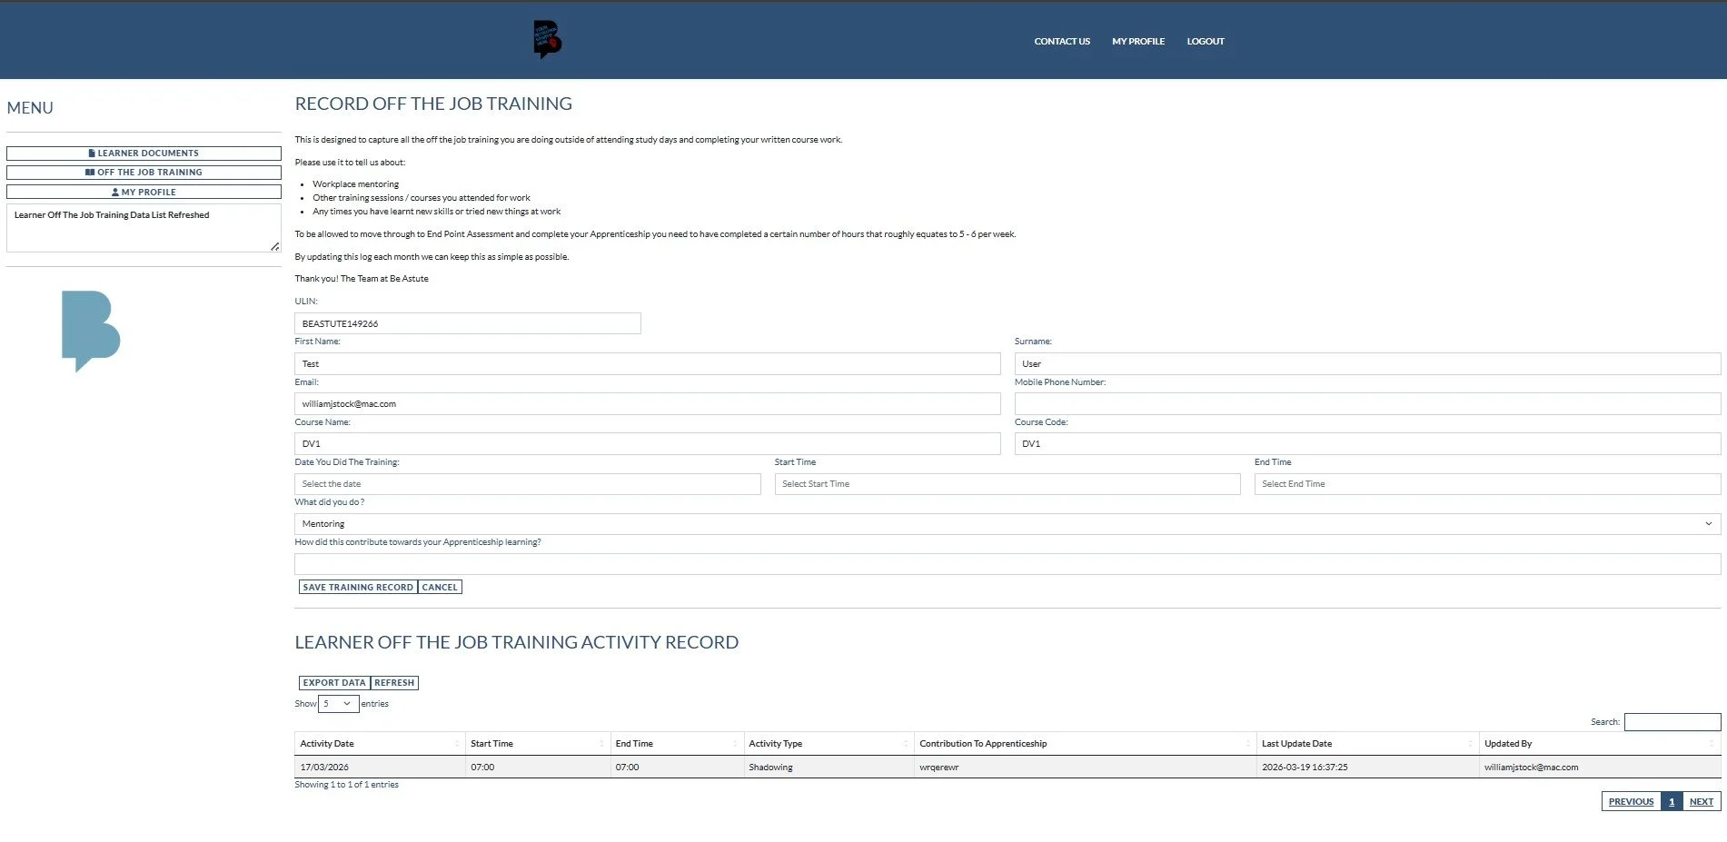Click the ULIN input field

click(x=468, y=323)
